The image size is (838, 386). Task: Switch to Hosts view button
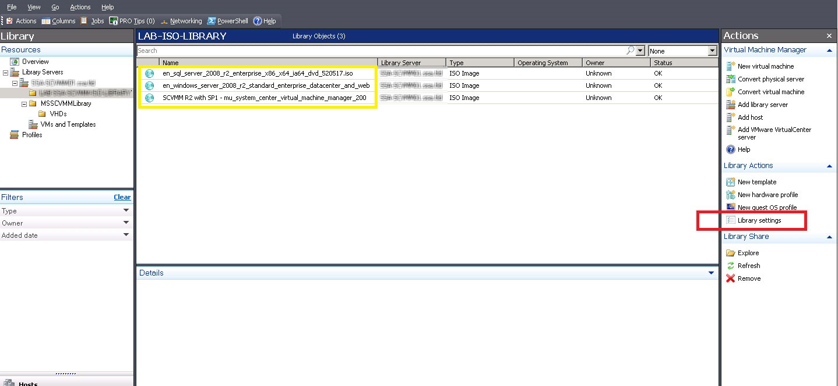(x=66, y=382)
